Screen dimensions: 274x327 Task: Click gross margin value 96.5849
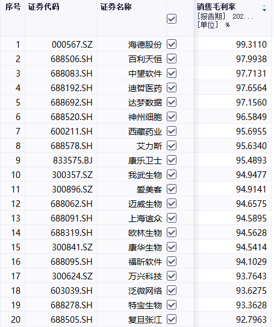click(x=251, y=117)
